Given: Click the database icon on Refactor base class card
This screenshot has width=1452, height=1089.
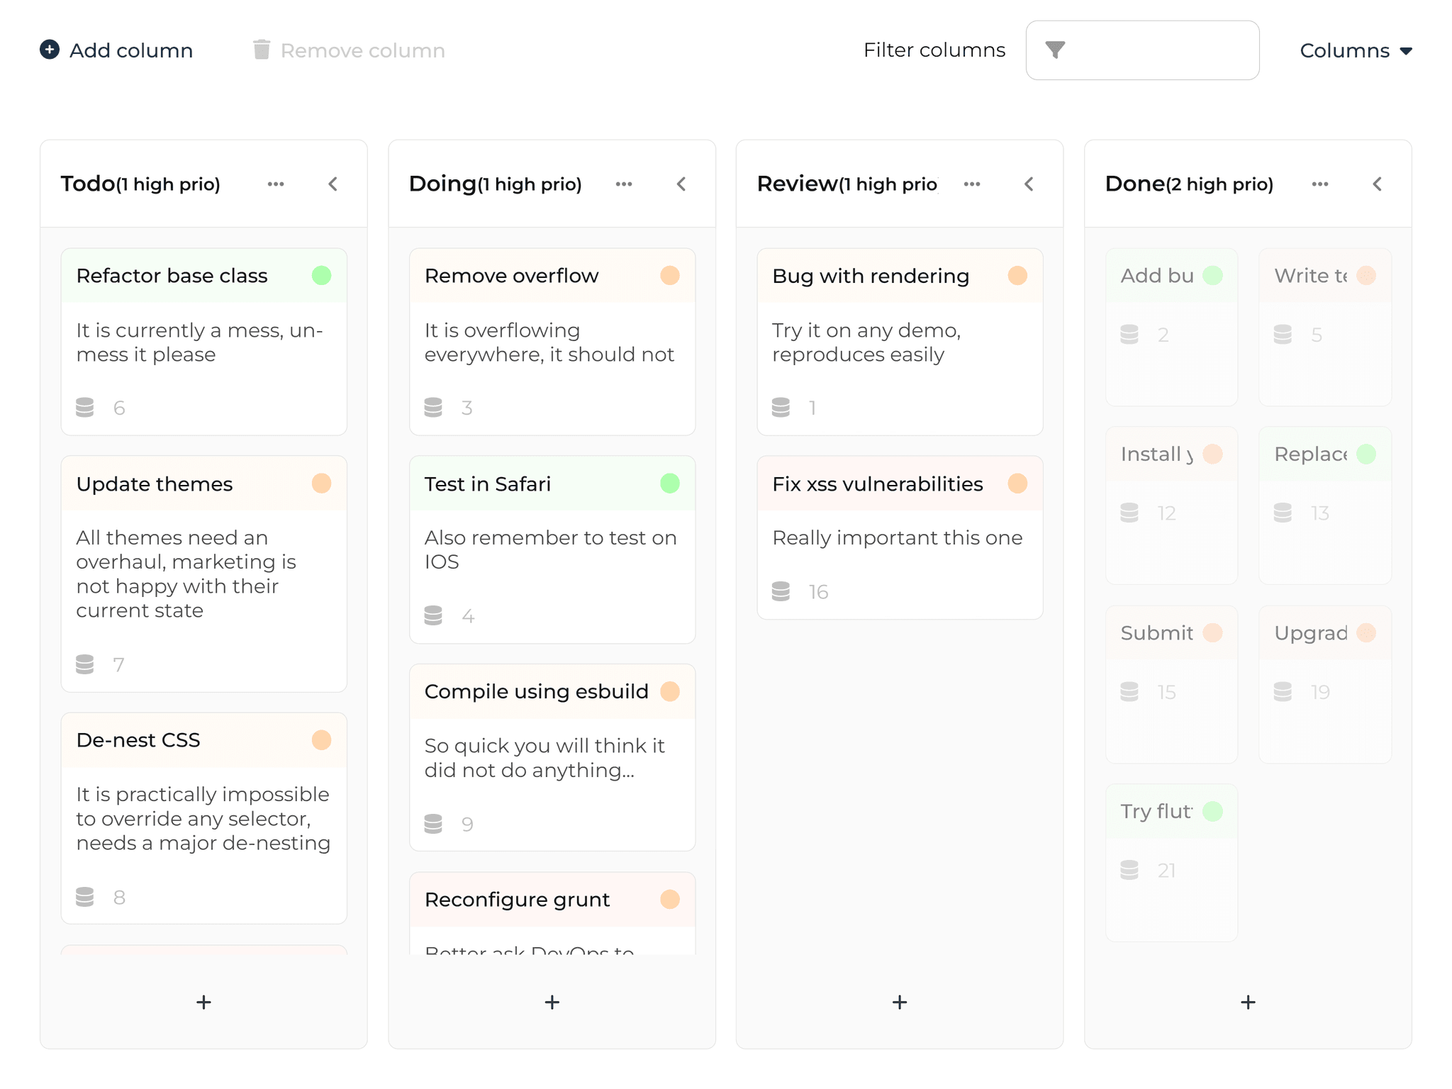Looking at the screenshot, I should pyautogui.click(x=84, y=407).
